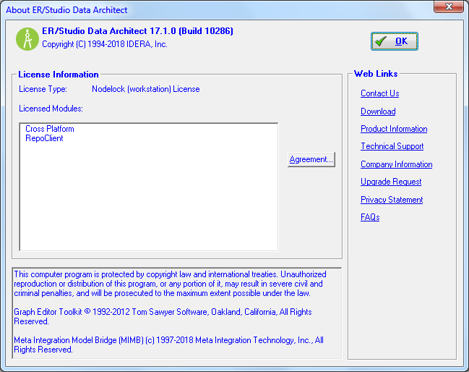Click the ER/Studio Data Architect 17.1.0 version text

click(x=137, y=31)
